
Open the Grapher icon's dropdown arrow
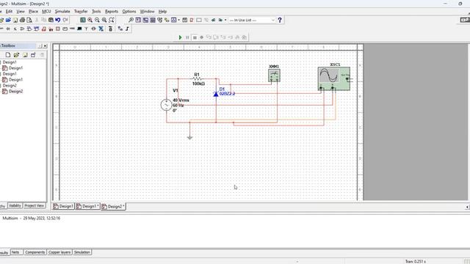click(179, 20)
